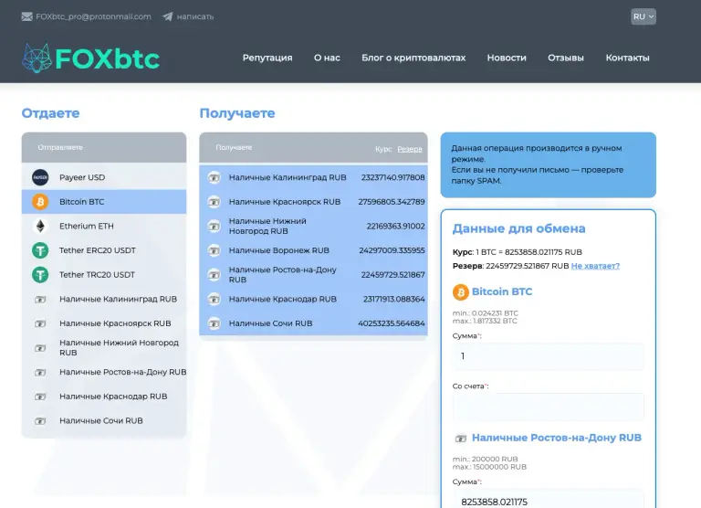This screenshot has width=701, height=508.
Task: Click cash icon of Ростов-на-Дону row in receive list
Action: (214, 274)
